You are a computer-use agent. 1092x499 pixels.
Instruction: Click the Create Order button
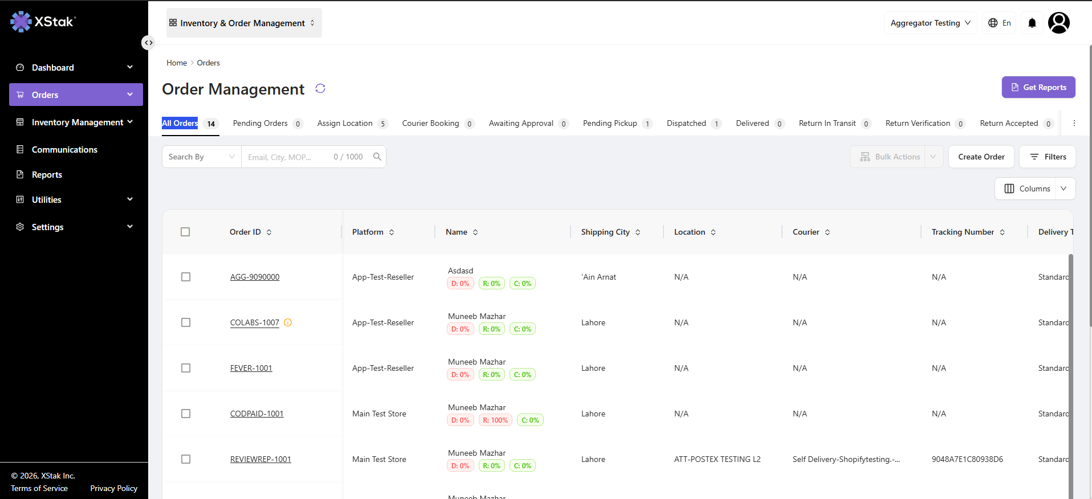pyautogui.click(x=981, y=157)
